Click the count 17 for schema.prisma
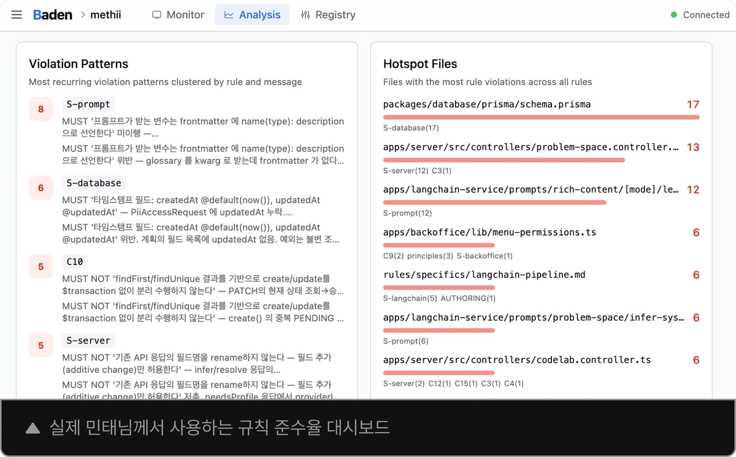736x457 pixels. pos(693,104)
